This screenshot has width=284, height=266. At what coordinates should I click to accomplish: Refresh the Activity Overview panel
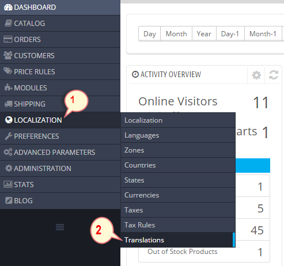pos(274,75)
